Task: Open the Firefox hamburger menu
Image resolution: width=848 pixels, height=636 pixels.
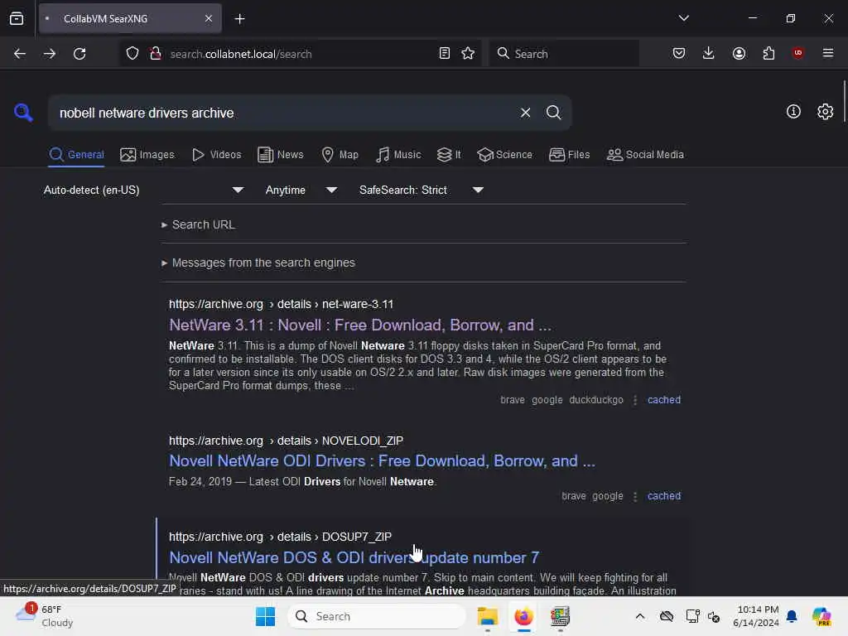Action: click(828, 53)
